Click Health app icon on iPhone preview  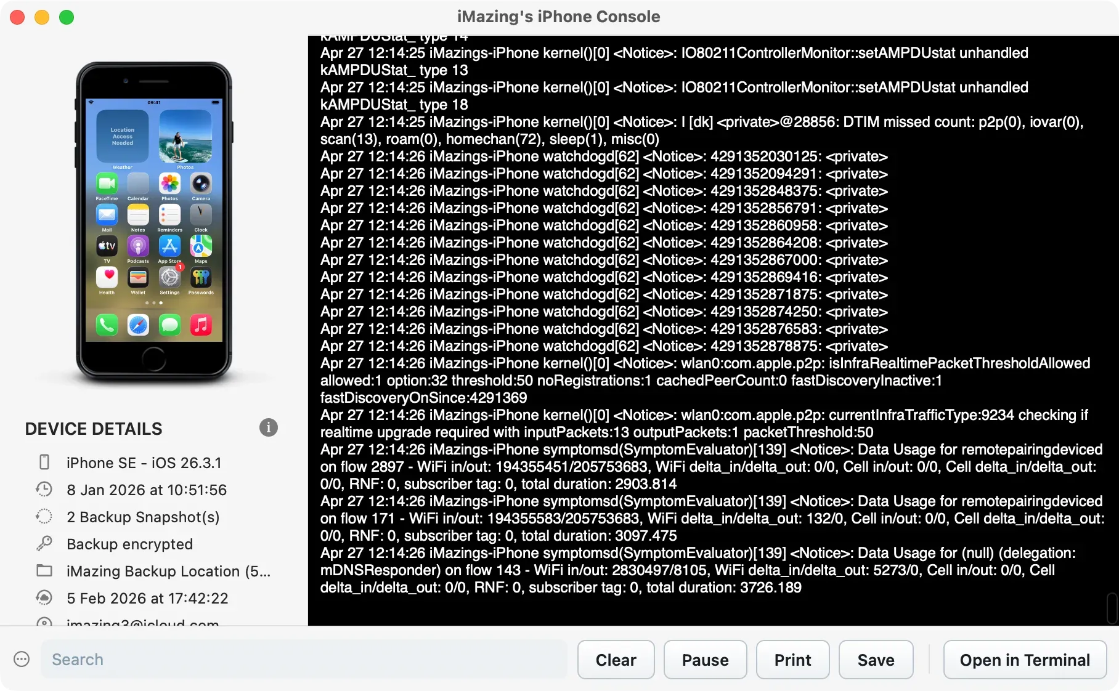pos(107,278)
